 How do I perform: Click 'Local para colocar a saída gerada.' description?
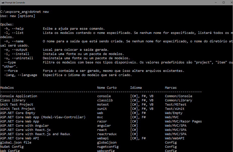point(76,50)
